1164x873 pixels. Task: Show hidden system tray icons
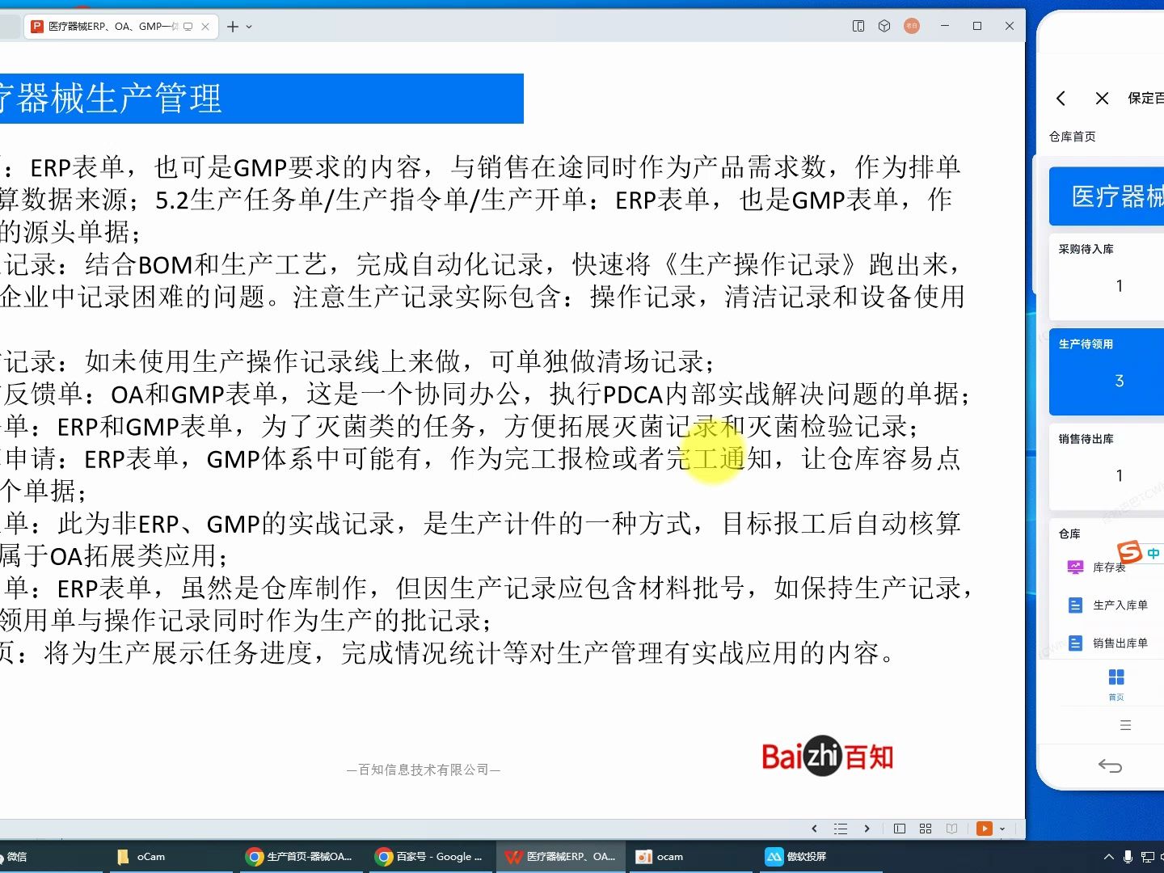(1108, 857)
